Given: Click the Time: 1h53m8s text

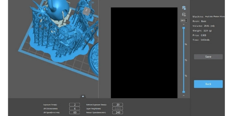Looking at the screenshot, I should coord(201,40).
